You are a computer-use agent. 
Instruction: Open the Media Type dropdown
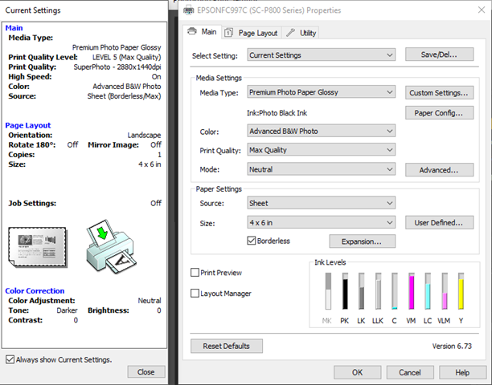pyautogui.click(x=321, y=92)
